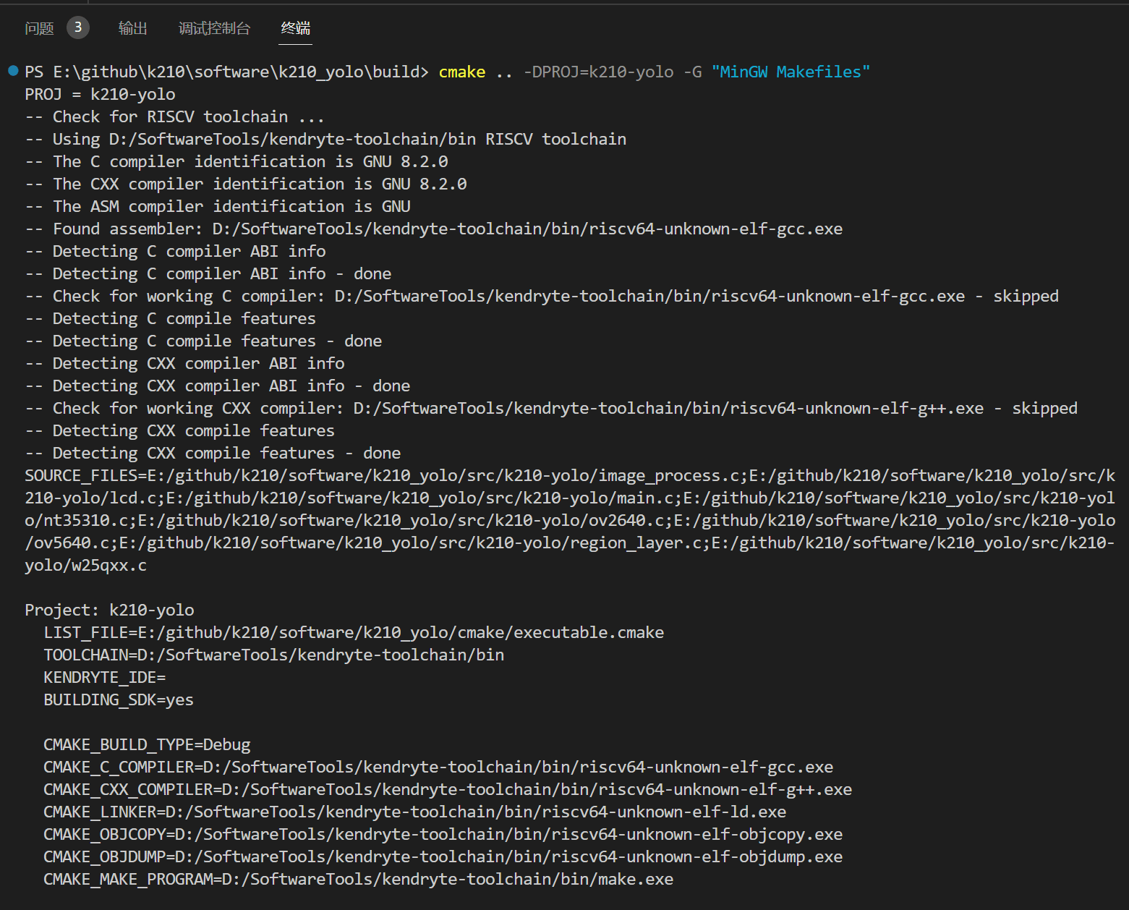
Task: Open the 问题 (Problems) tab
Action: coord(39,28)
